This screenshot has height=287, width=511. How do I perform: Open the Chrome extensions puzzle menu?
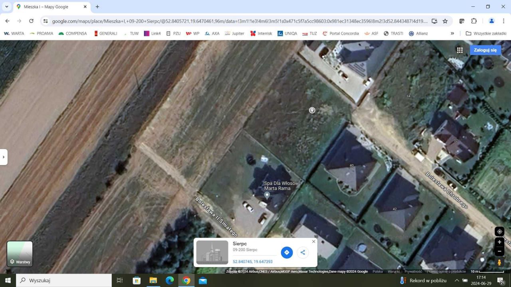pyautogui.click(x=474, y=21)
